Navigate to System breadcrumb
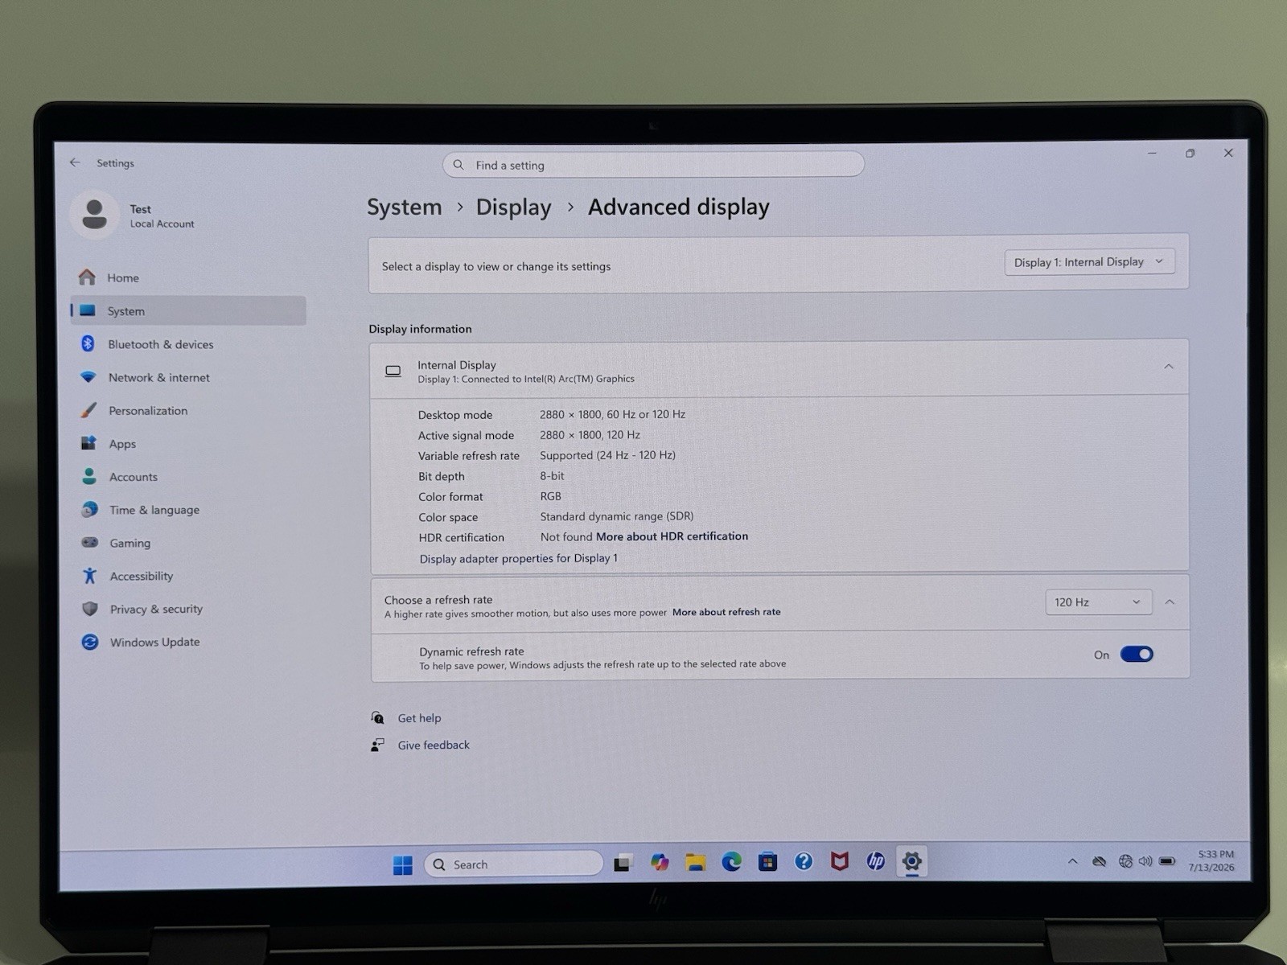This screenshot has height=965, width=1287. point(405,207)
